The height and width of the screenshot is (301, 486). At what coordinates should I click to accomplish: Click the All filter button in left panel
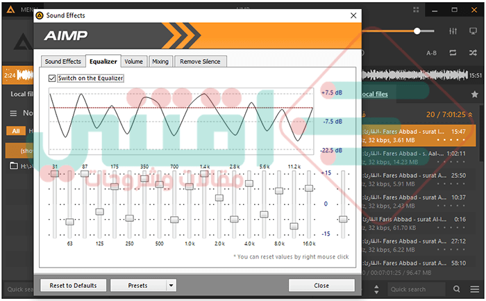16,131
